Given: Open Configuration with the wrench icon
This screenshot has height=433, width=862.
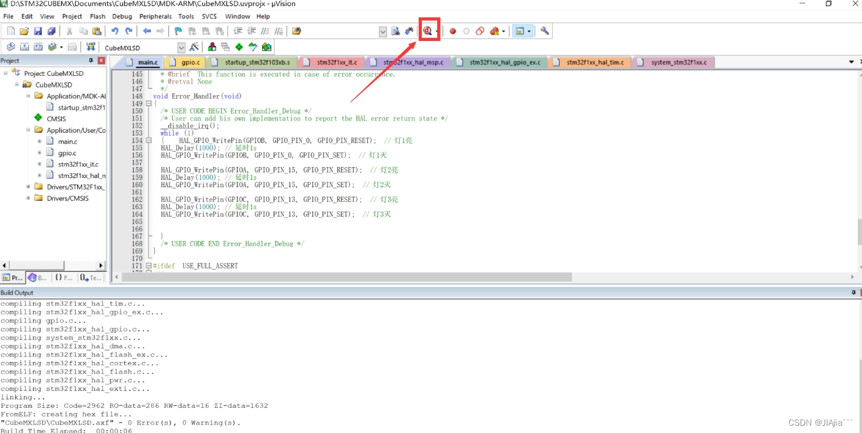Looking at the screenshot, I should tap(544, 31).
